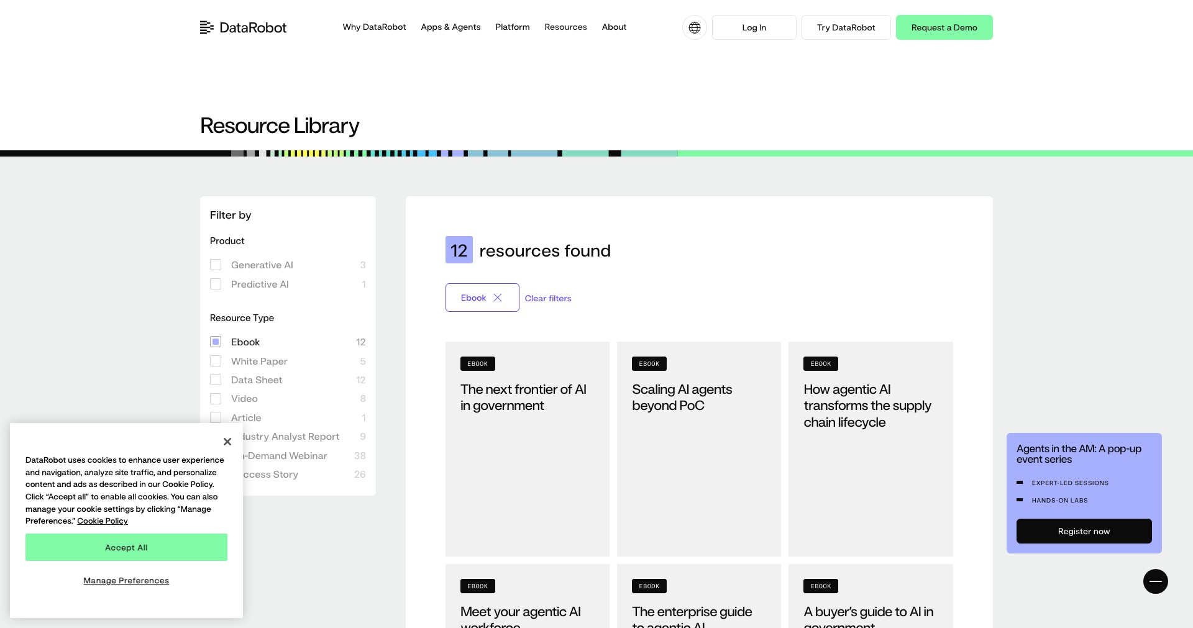Open the Platform menu
The image size is (1193, 628).
(x=513, y=27)
